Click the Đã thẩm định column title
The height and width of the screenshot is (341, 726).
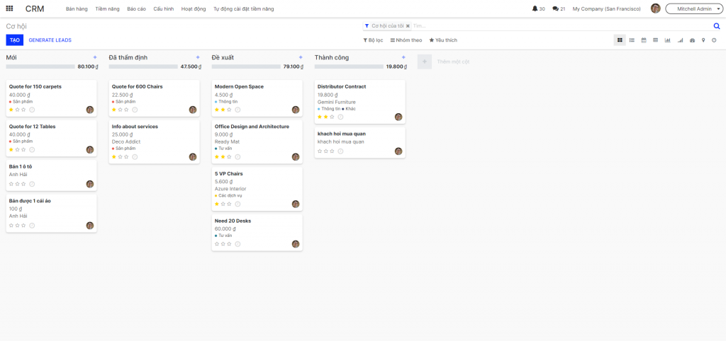[128, 57]
